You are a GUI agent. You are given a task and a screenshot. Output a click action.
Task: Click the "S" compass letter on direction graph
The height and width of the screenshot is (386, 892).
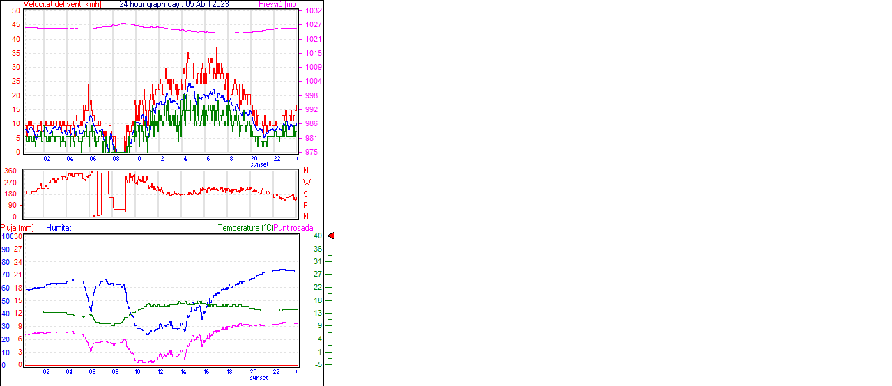[305, 194]
